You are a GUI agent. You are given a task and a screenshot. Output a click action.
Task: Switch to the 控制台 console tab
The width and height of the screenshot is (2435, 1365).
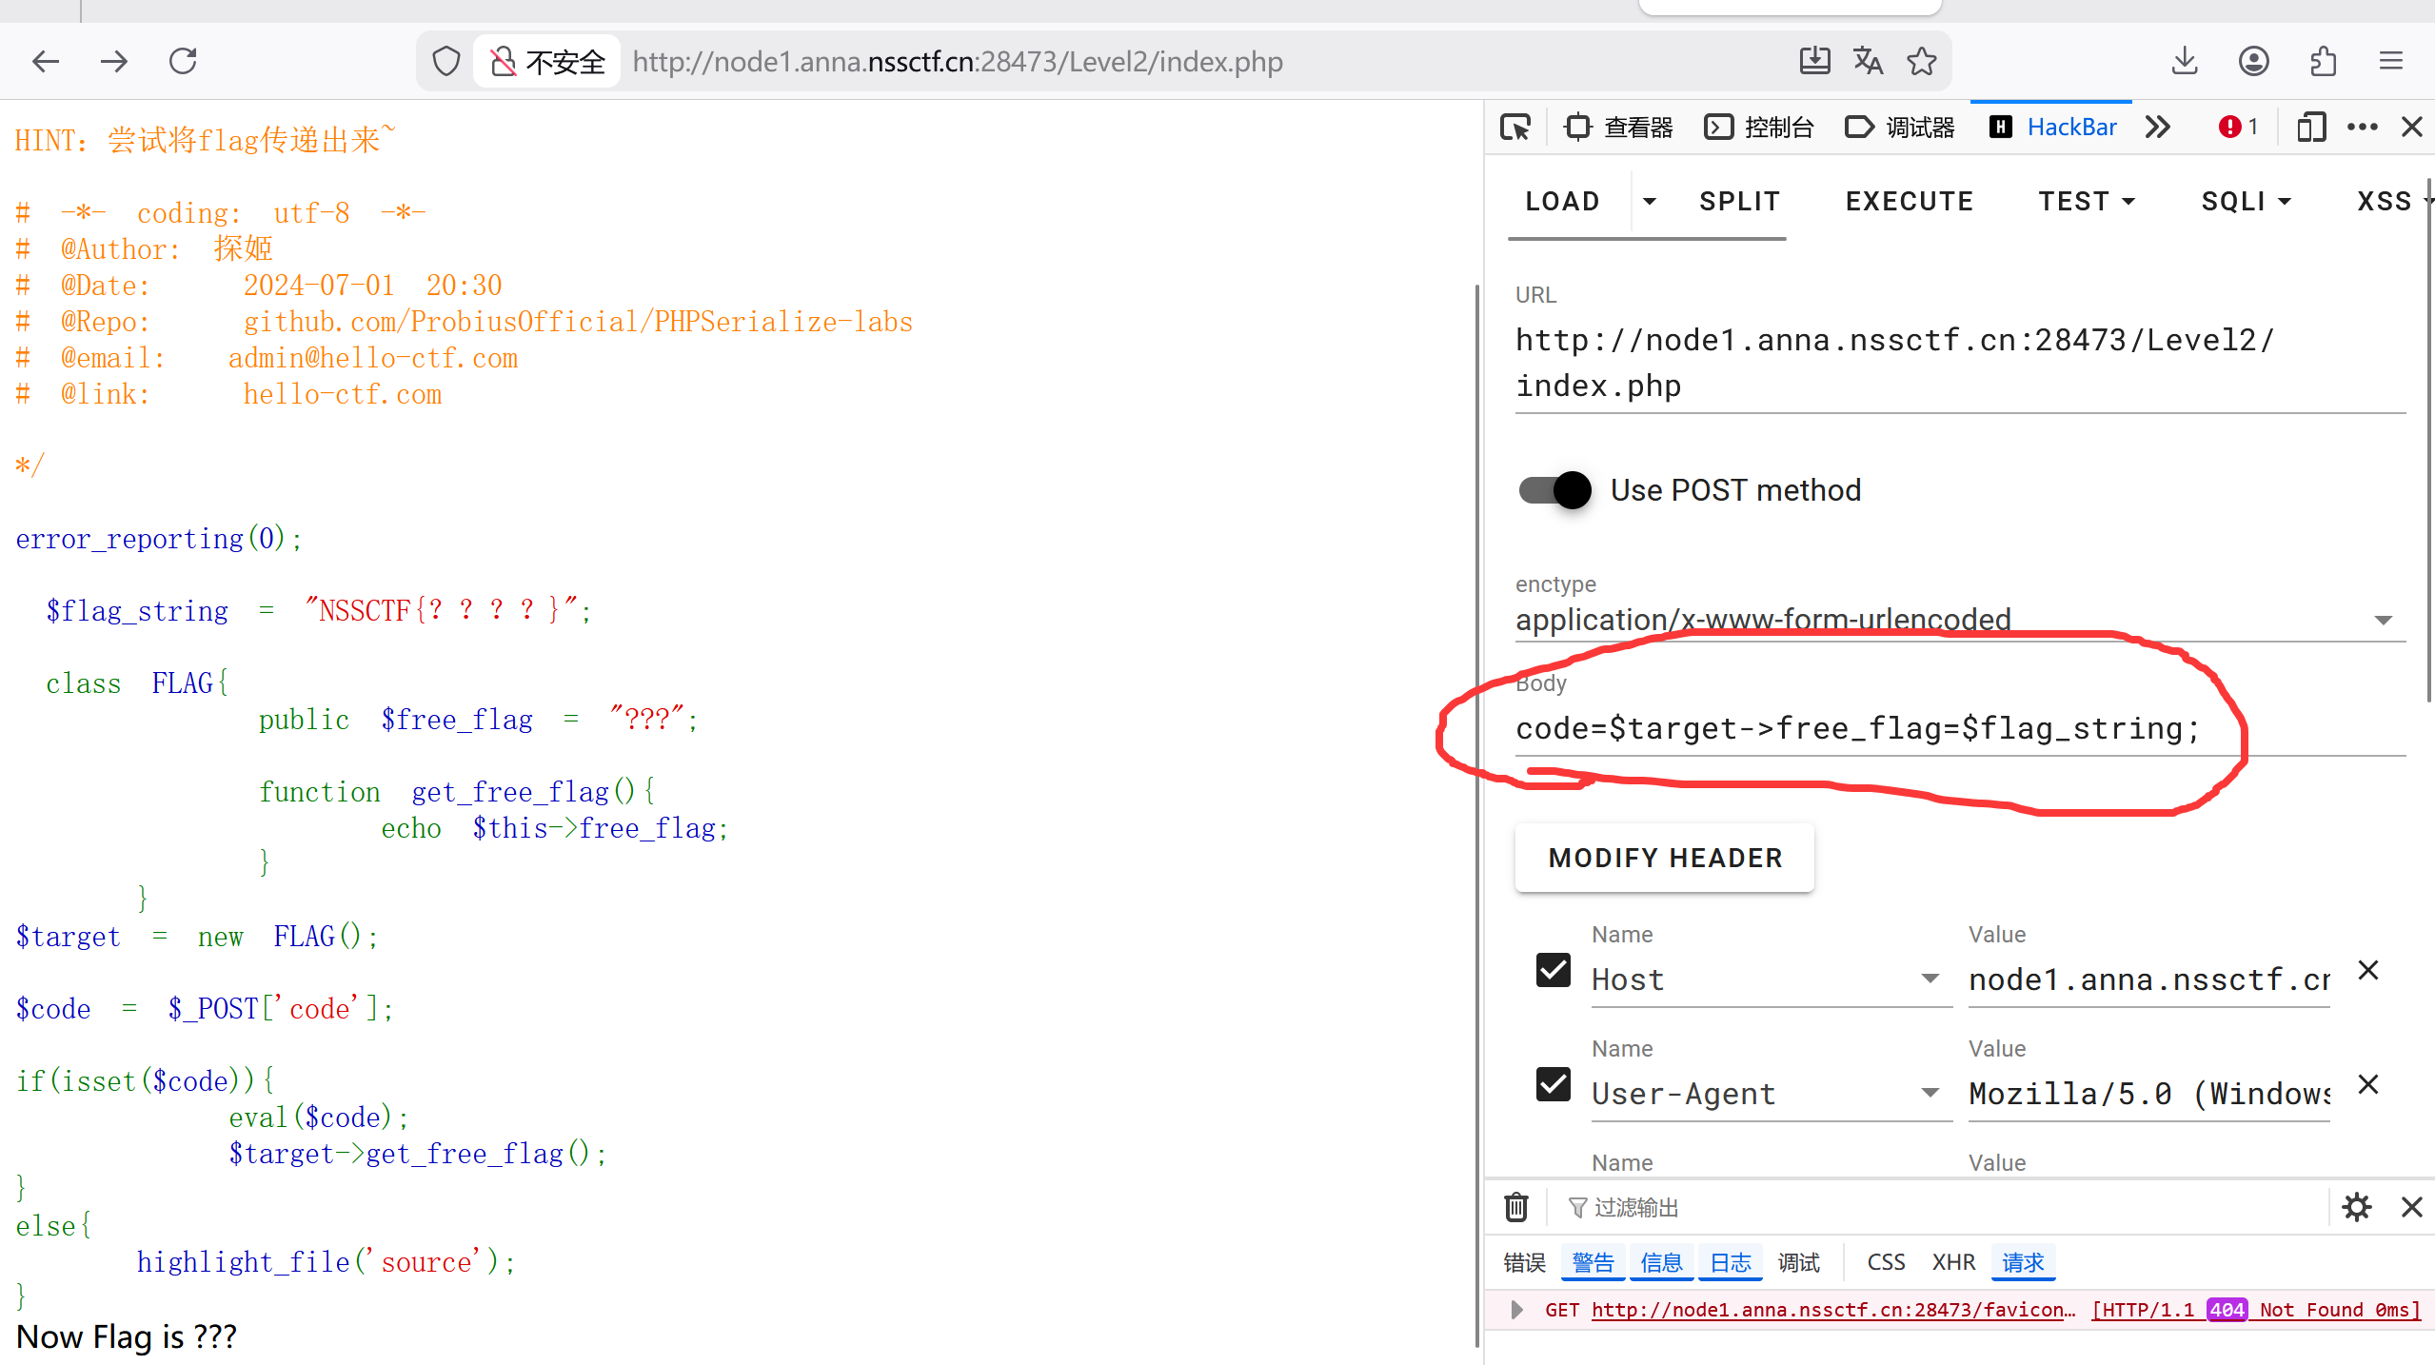pyautogui.click(x=1759, y=127)
